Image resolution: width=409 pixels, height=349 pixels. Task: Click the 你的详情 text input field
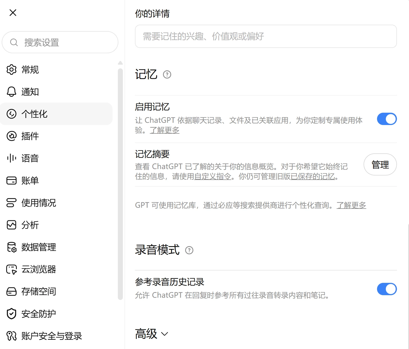pyautogui.click(x=266, y=36)
